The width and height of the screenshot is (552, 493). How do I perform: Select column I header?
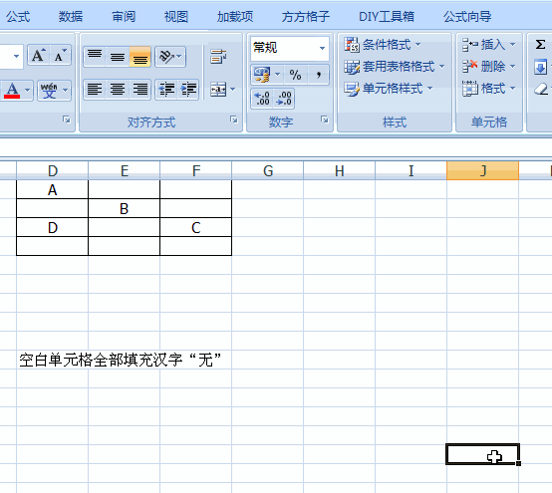[411, 170]
